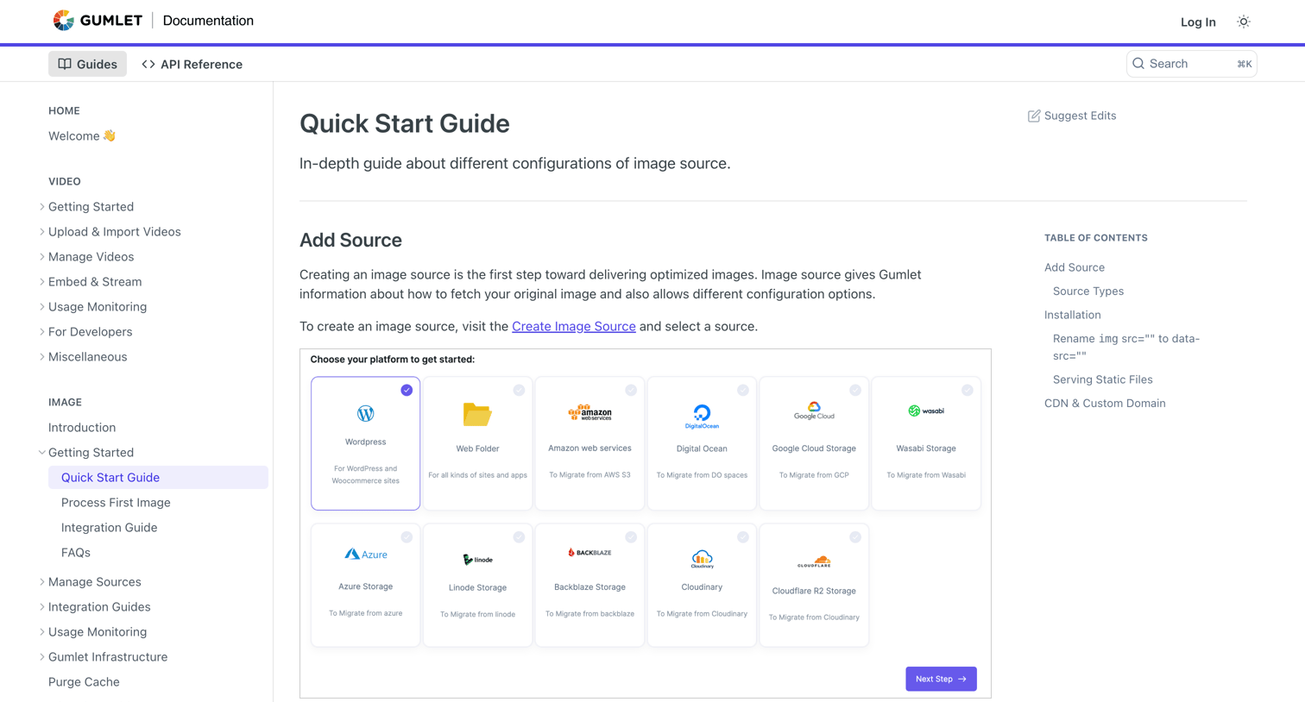
Task: Open Process First Image page
Action: pos(116,503)
